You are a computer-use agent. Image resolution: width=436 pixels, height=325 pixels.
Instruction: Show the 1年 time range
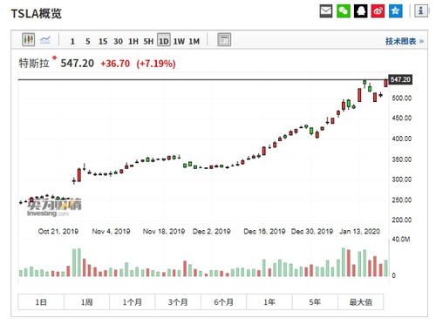point(269,302)
